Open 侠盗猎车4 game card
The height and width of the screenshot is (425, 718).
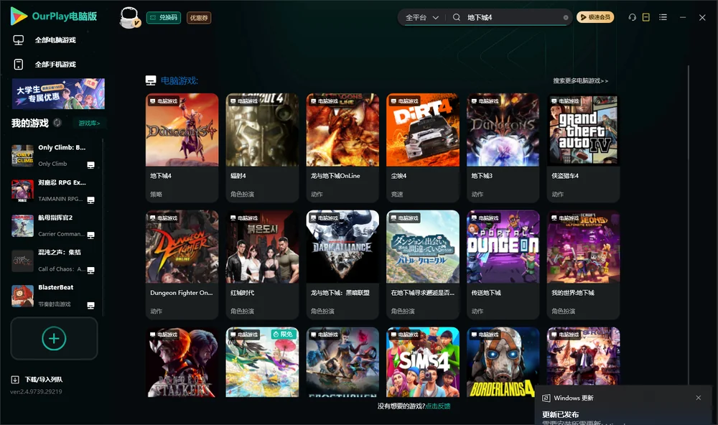point(583,147)
